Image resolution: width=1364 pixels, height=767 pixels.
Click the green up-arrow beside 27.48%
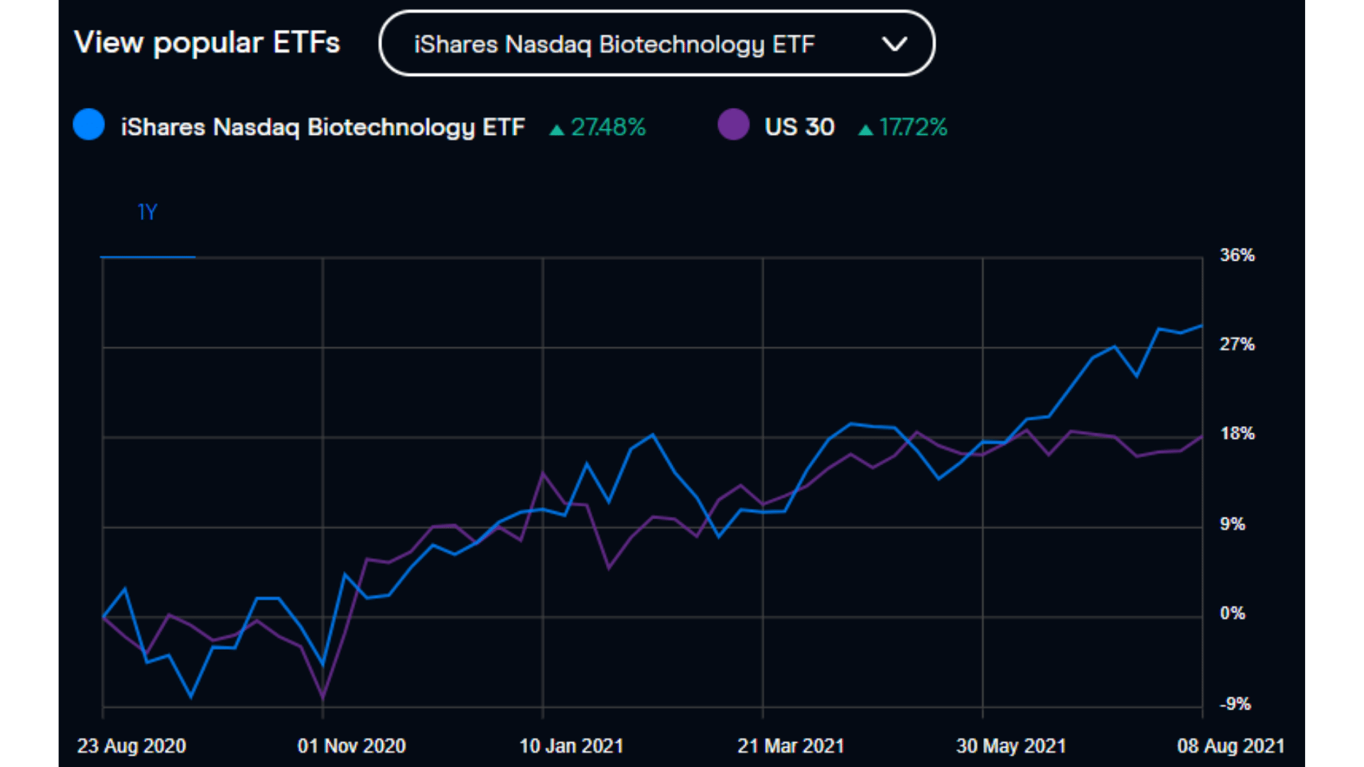point(557,128)
